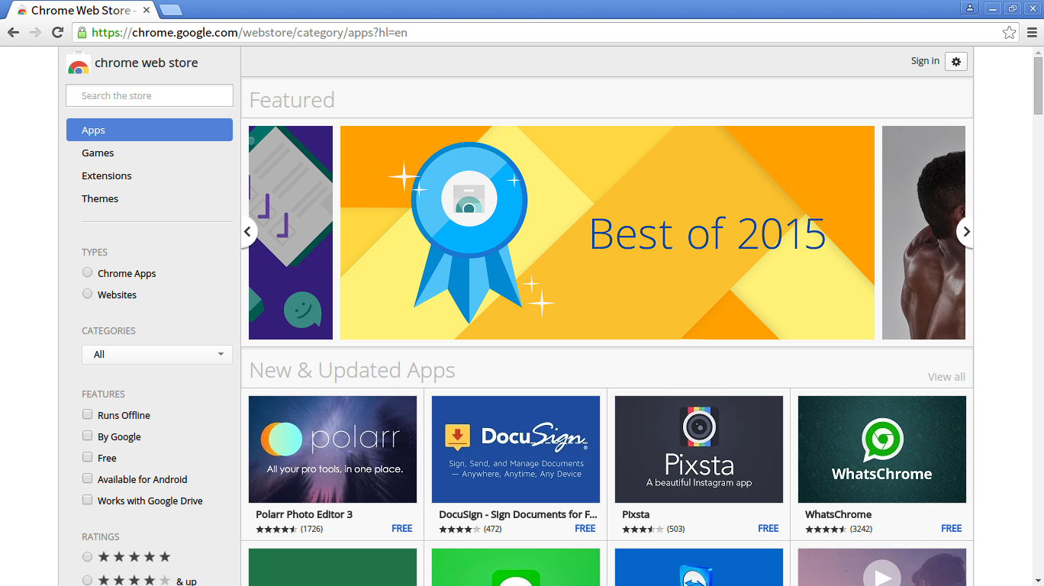1044x586 pixels.
Task: Go to the Games section
Action: click(x=98, y=153)
